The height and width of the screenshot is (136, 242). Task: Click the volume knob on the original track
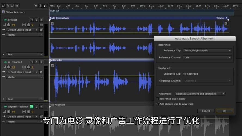coord(8,25)
